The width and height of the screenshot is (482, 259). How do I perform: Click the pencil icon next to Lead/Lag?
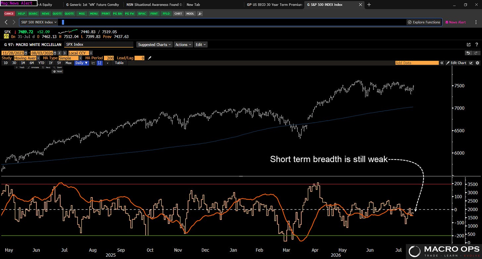coord(150,58)
